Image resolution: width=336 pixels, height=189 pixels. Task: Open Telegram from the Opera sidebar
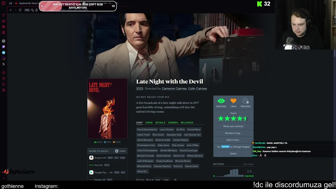4,53
